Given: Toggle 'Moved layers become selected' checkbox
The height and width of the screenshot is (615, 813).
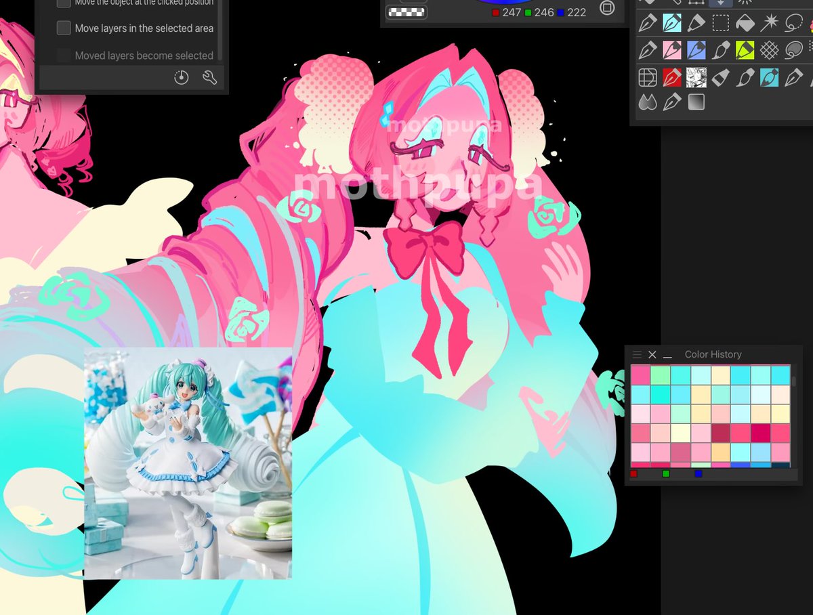Looking at the screenshot, I should pos(64,55).
